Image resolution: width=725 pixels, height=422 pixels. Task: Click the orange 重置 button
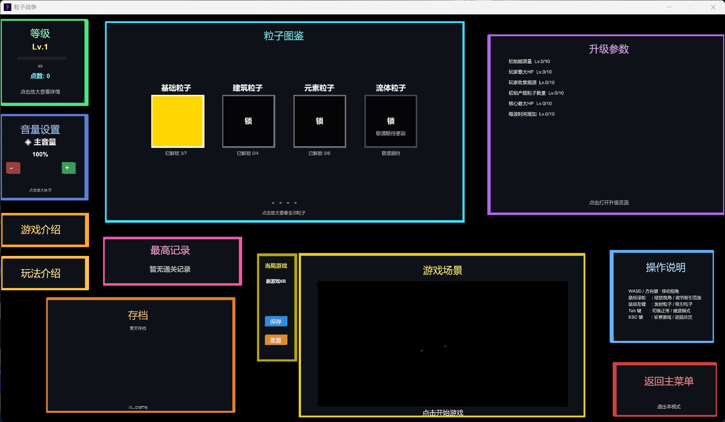point(276,340)
